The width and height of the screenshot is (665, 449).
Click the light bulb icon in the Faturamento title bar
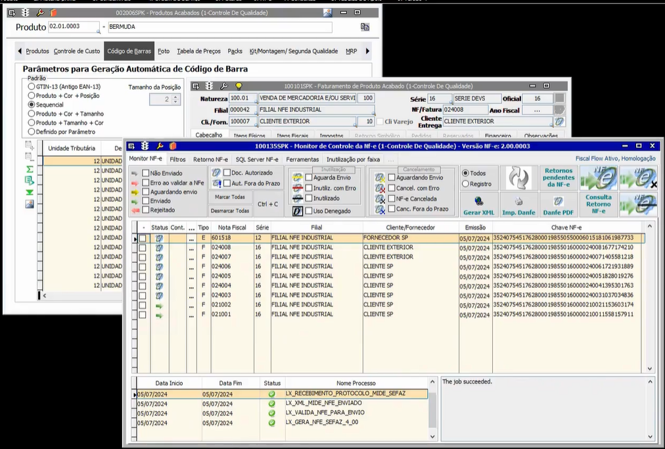pyautogui.click(x=239, y=86)
